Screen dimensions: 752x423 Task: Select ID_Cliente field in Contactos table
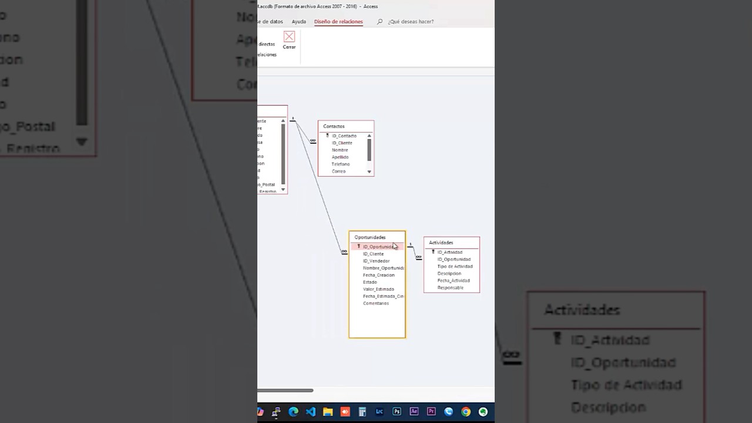tap(342, 143)
